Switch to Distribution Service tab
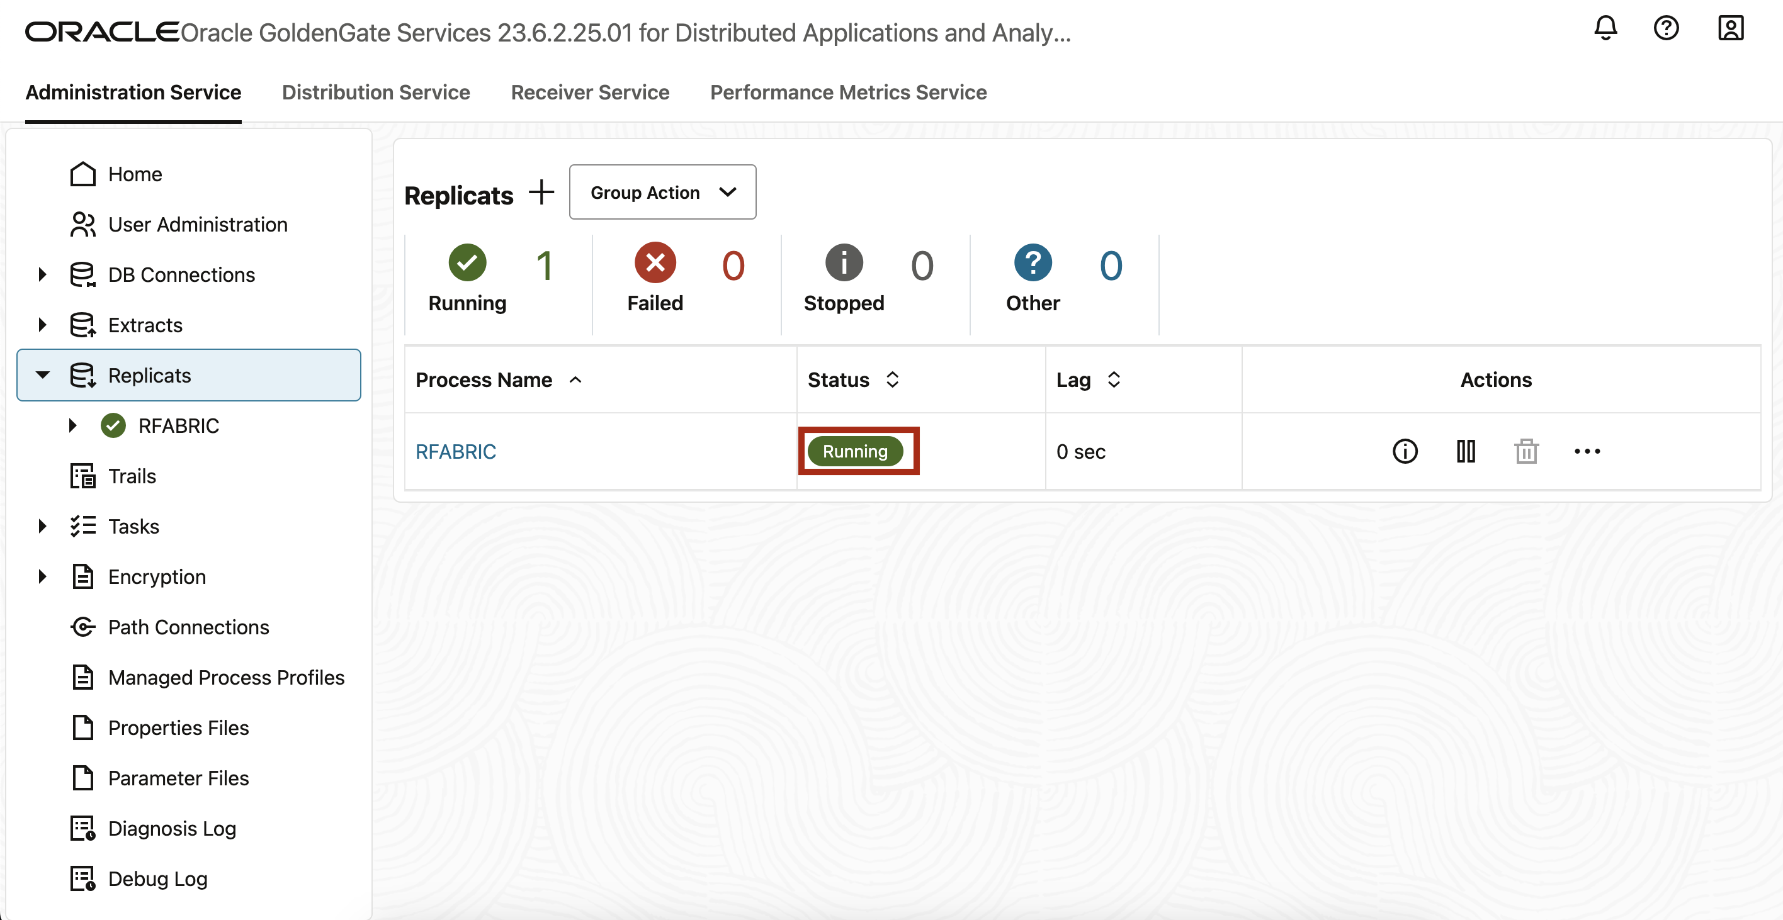1783x920 pixels. point(375,92)
